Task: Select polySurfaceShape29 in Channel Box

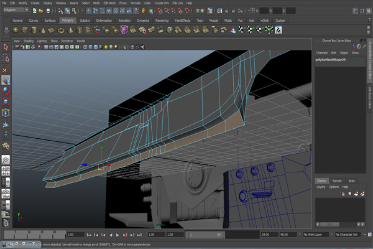Action: click(330, 60)
